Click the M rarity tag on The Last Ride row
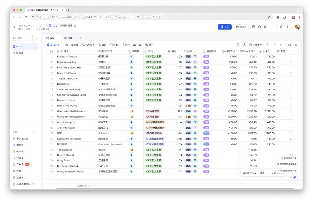Image resolution: width=313 pixels, height=202 pixels. coord(131,150)
